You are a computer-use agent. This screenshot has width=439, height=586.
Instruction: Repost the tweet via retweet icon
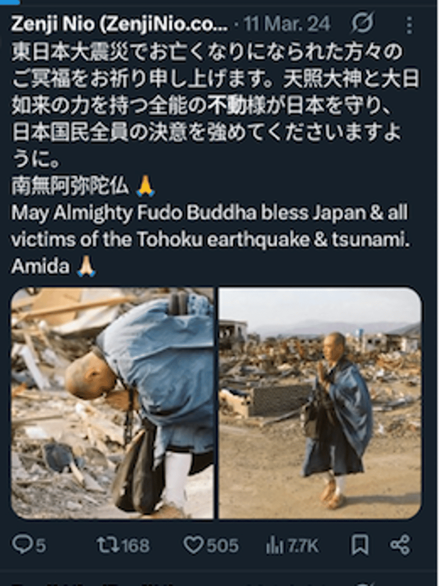coord(108,545)
